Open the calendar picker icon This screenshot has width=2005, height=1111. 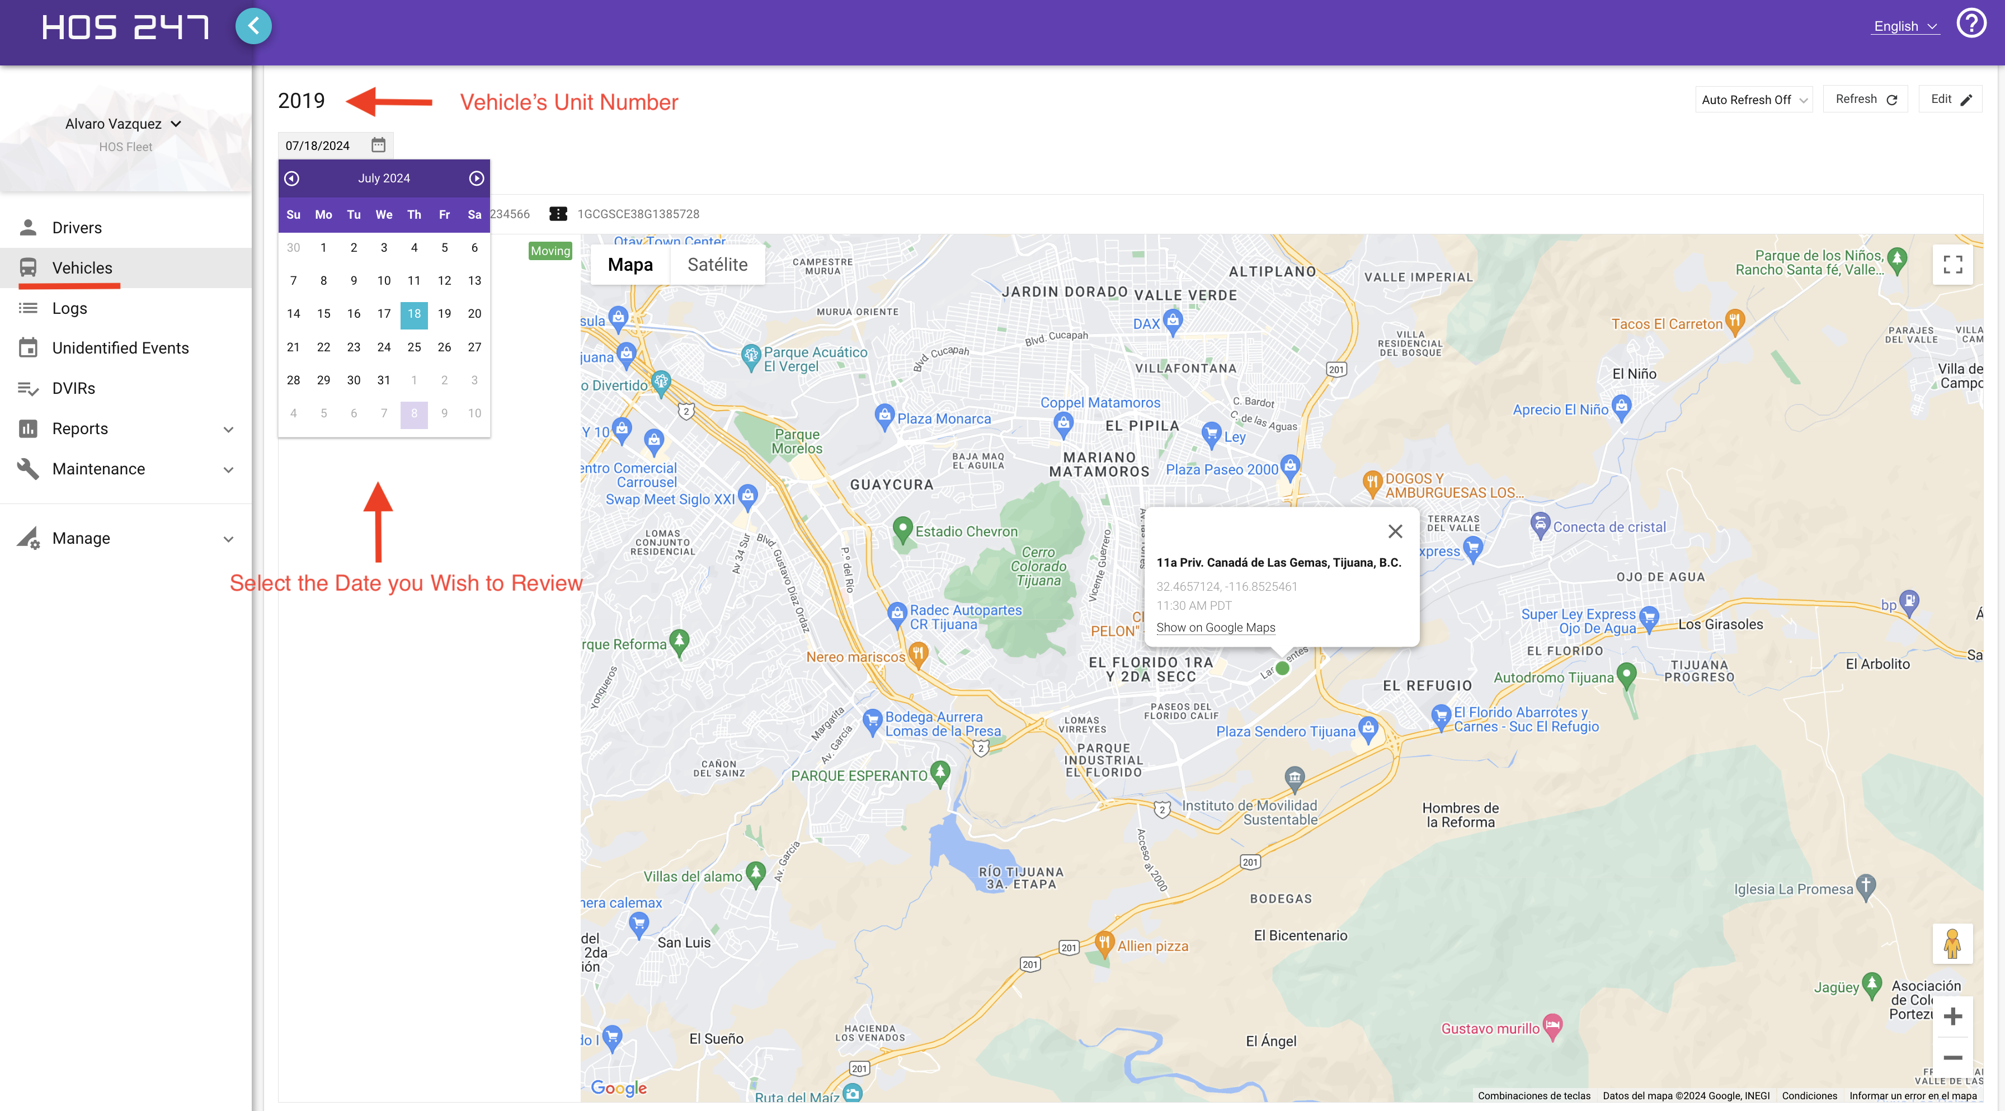coord(378,145)
